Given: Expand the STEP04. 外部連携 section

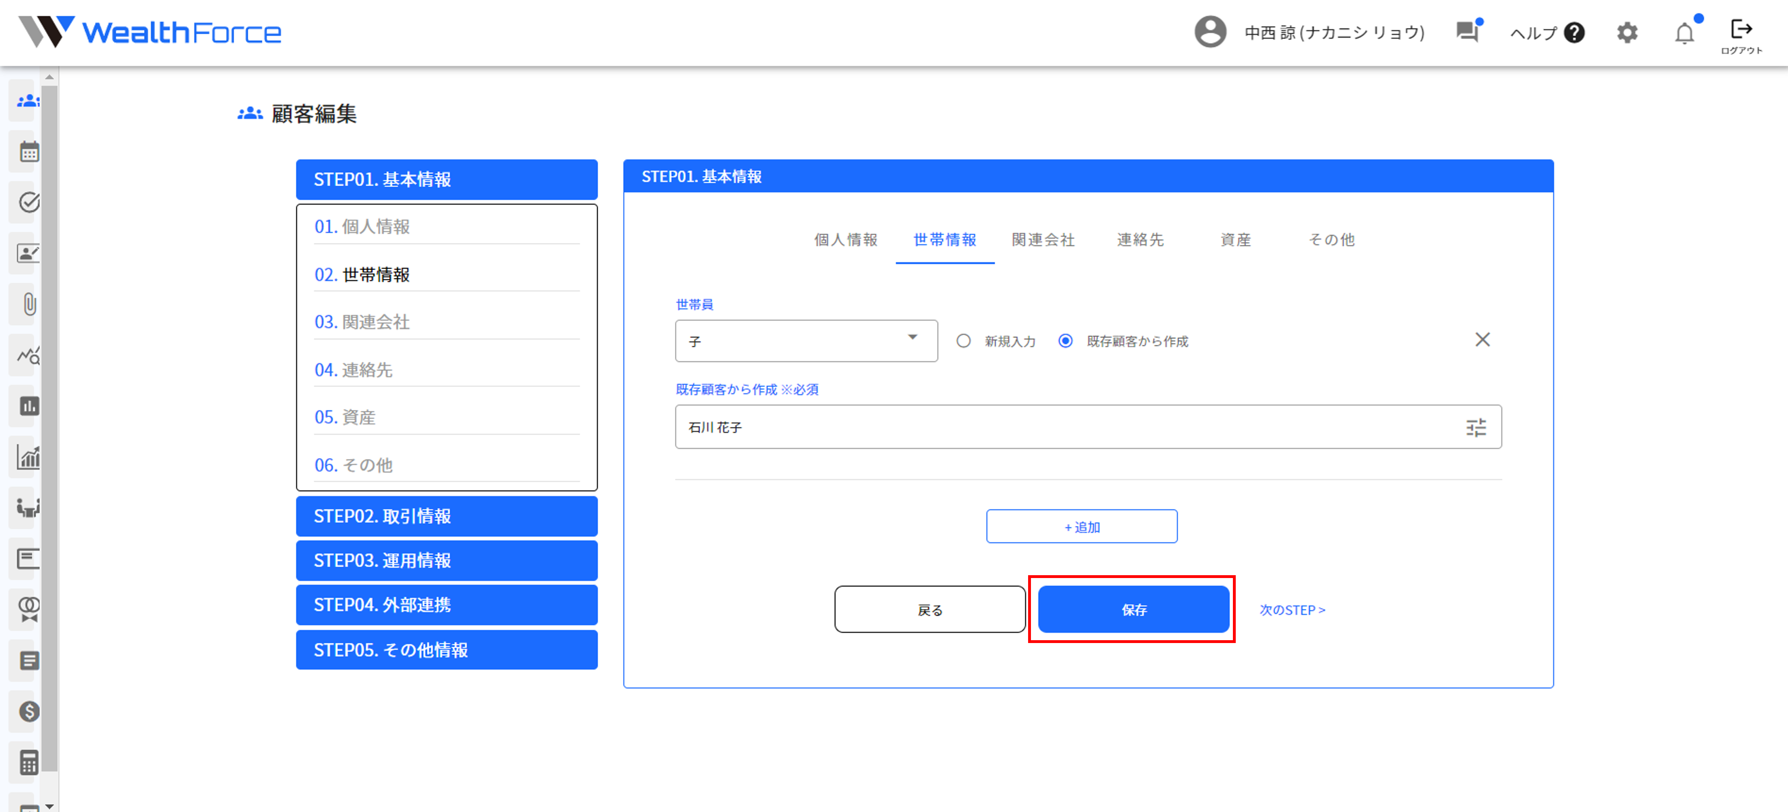Looking at the screenshot, I should [x=446, y=605].
